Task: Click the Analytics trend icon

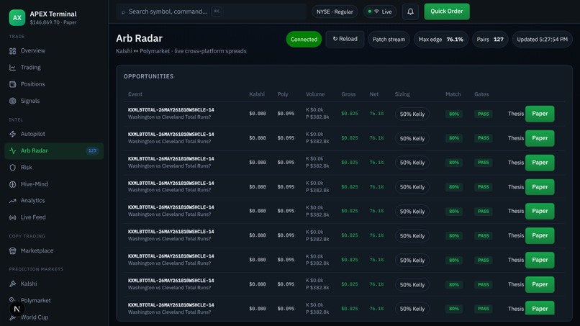Action: (12, 201)
